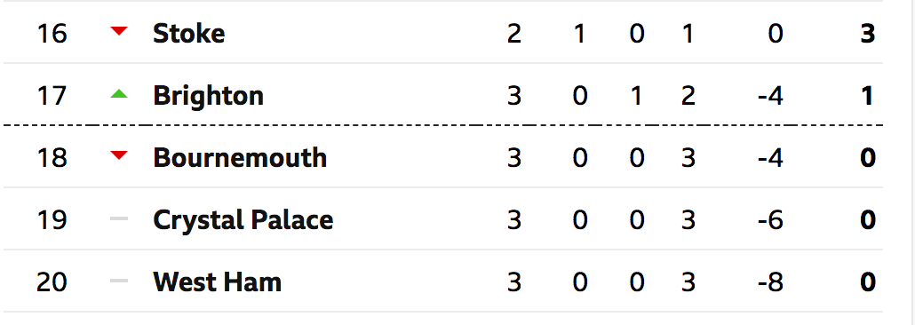
Task: Open the Crystal Palace team page
Action: [243, 220]
